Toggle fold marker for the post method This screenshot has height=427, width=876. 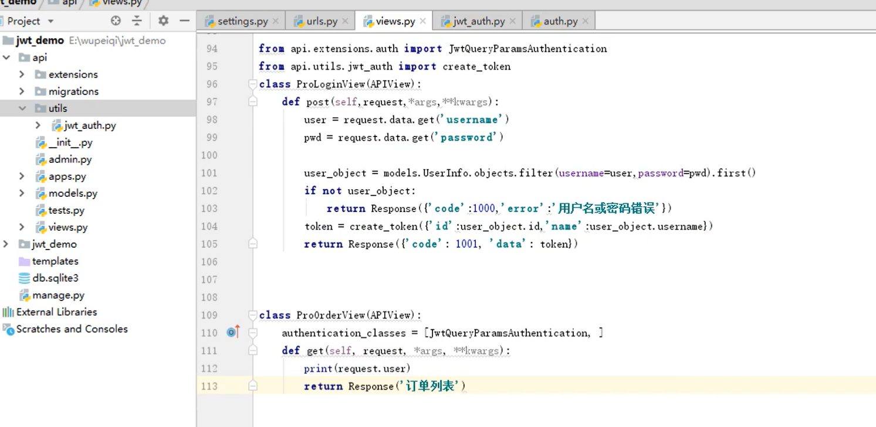[x=253, y=102]
